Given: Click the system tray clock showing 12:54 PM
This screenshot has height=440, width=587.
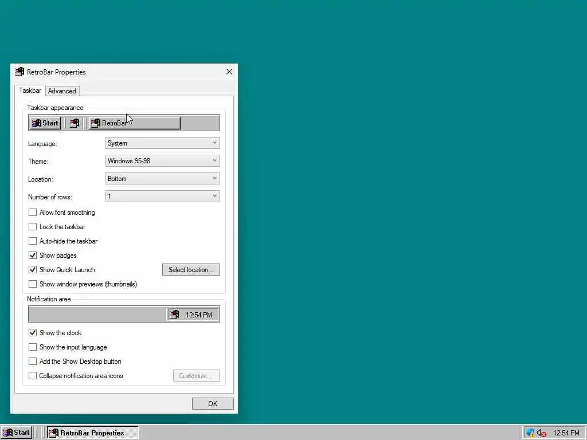Looking at the screenshot, I should [x=566, y=433].
